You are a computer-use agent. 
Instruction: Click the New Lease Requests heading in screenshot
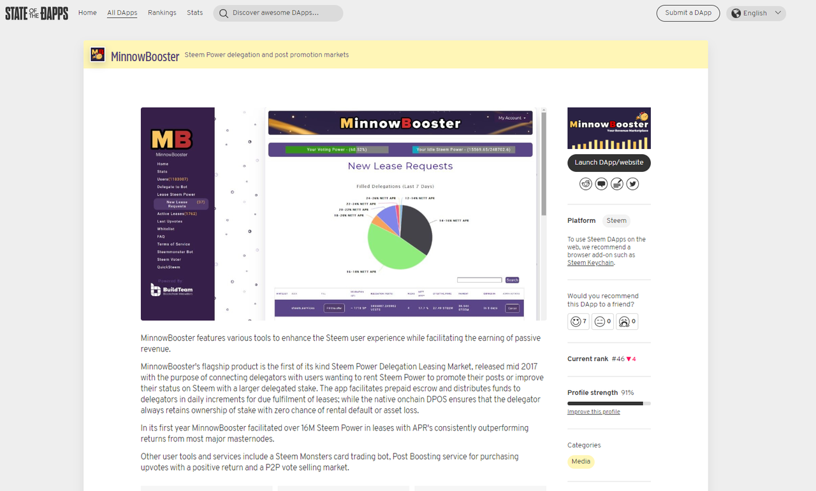click(400, 166)
